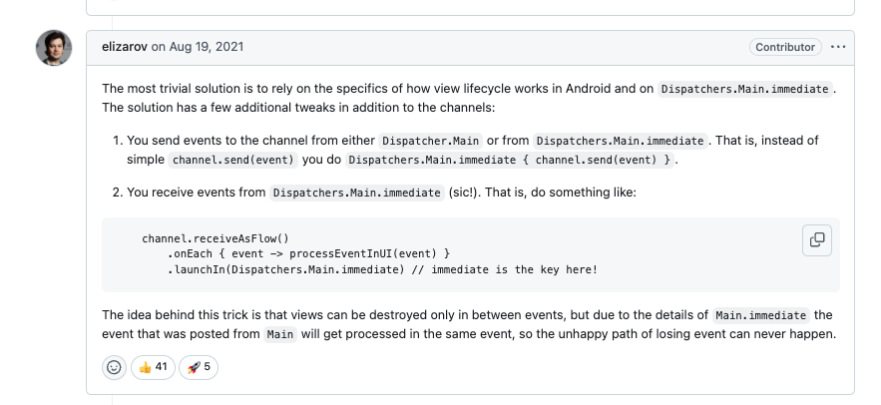Screen dimensions: 881x405
Task: Open the elizarov username link
Action: coord(125,47)
